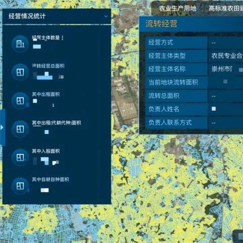Click the 其中入股面积 statistic label

pyautogui.click(x=46, y=151)
